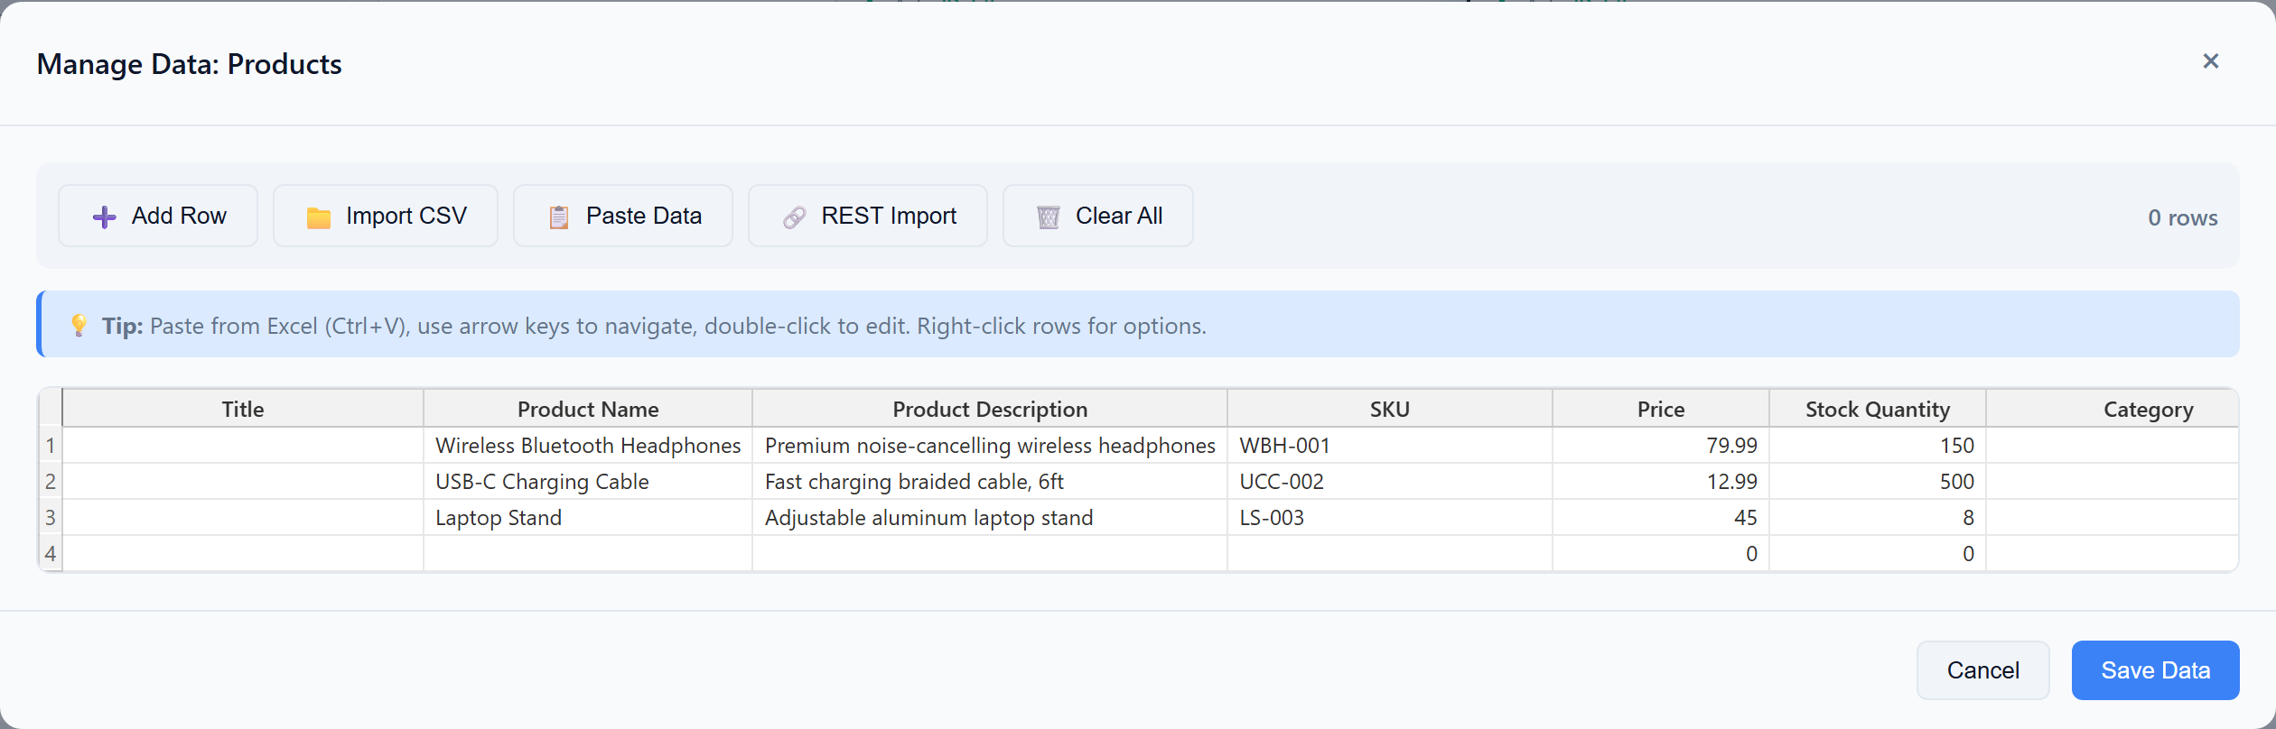The width and height of the screenshot is (2276, 729).
Task: Select the SKU column header
Action: point(1390,409)
